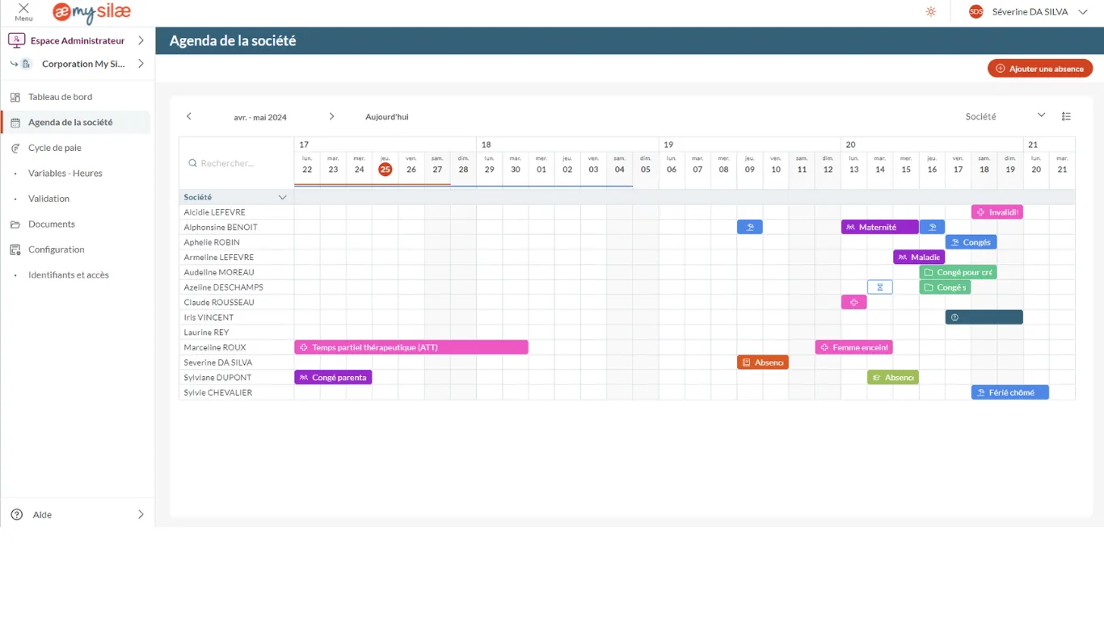Viewport: 1104px width, 620px height.
Task: Click Tableau de bord dashboard icon
Action: pos(15,97)
